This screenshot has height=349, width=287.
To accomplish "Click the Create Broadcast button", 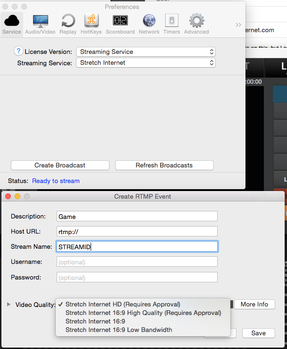I will (60, 165).
